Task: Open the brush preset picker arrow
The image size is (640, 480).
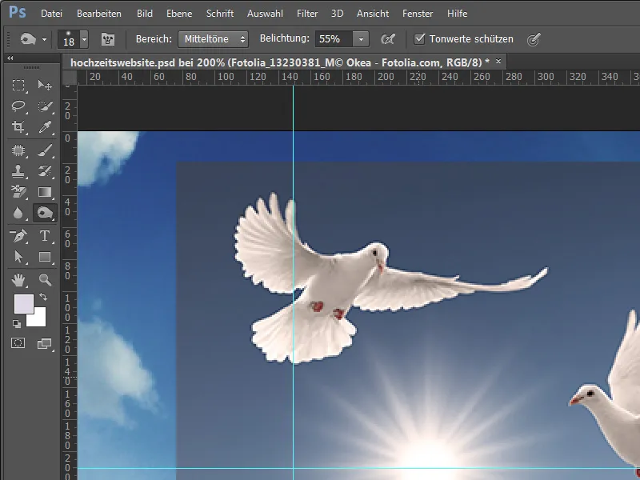Action: click(x=84, y=39)
